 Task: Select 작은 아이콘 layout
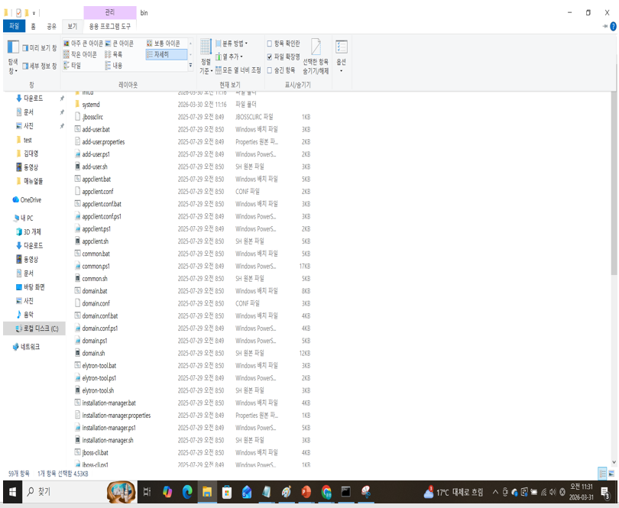[80, 54]
